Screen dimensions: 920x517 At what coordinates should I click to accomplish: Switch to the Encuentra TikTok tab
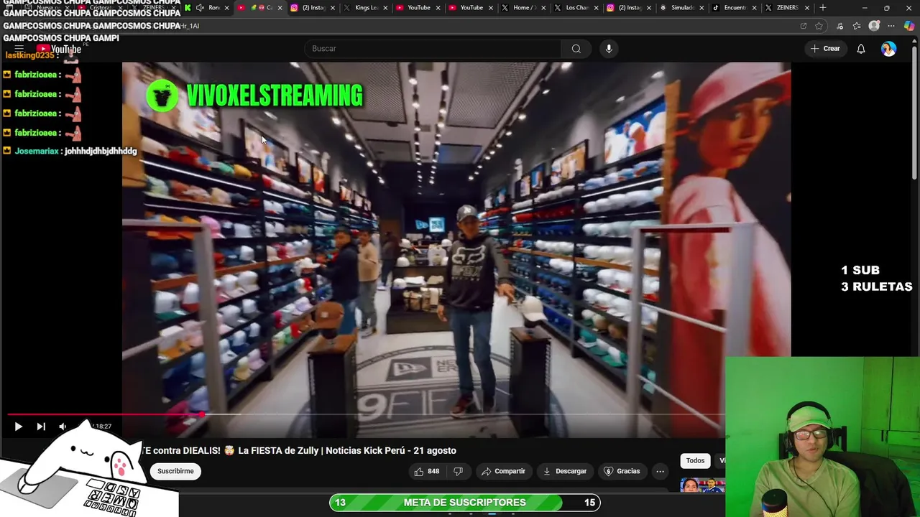pos(734,8)
